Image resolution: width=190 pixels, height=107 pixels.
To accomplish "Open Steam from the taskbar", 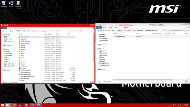I will (x=20, y=105).
